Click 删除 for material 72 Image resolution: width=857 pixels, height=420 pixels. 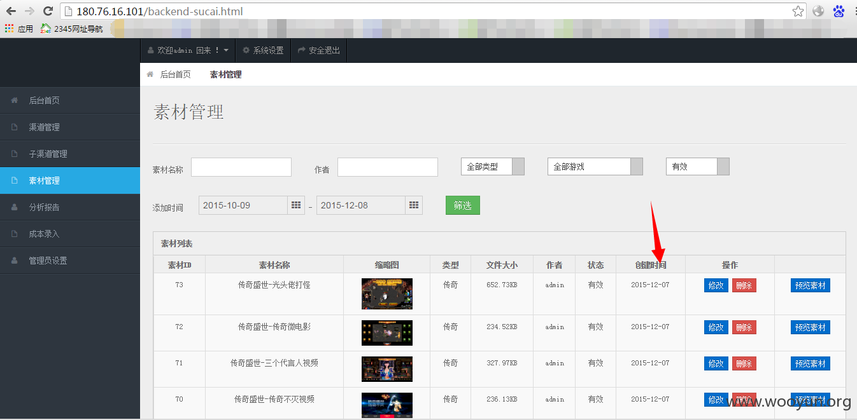click(x=744, y=327)
